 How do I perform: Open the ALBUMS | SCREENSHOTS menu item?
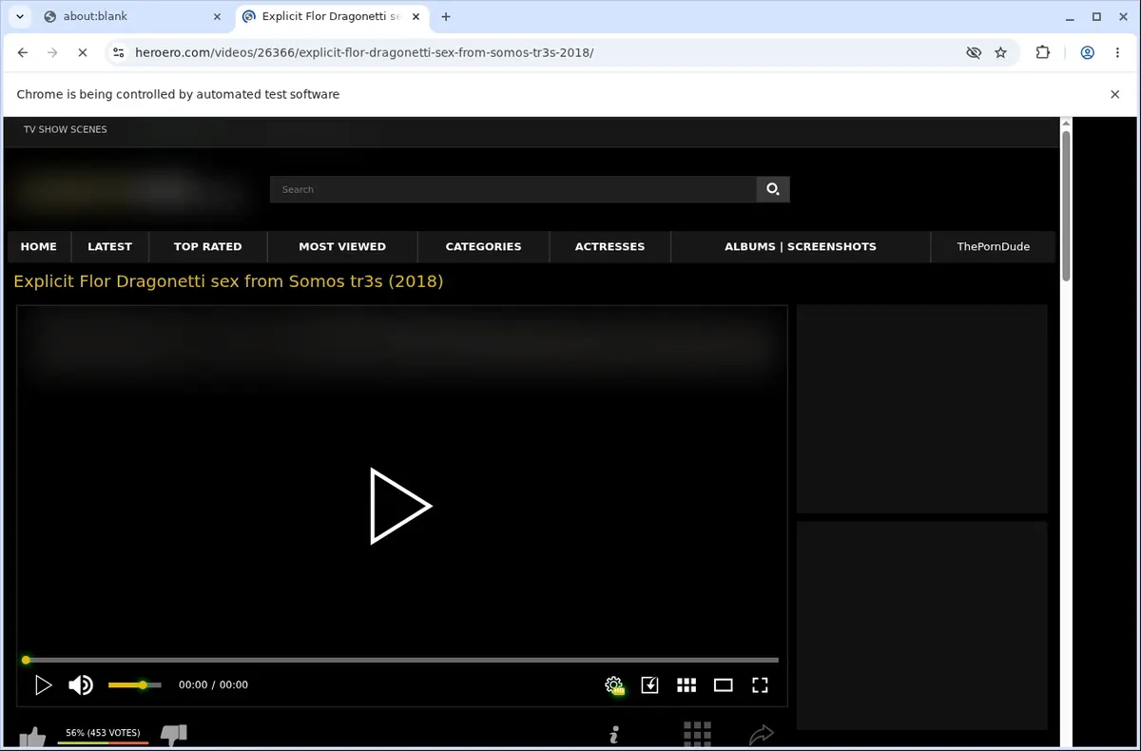click(x=801, y=246)
